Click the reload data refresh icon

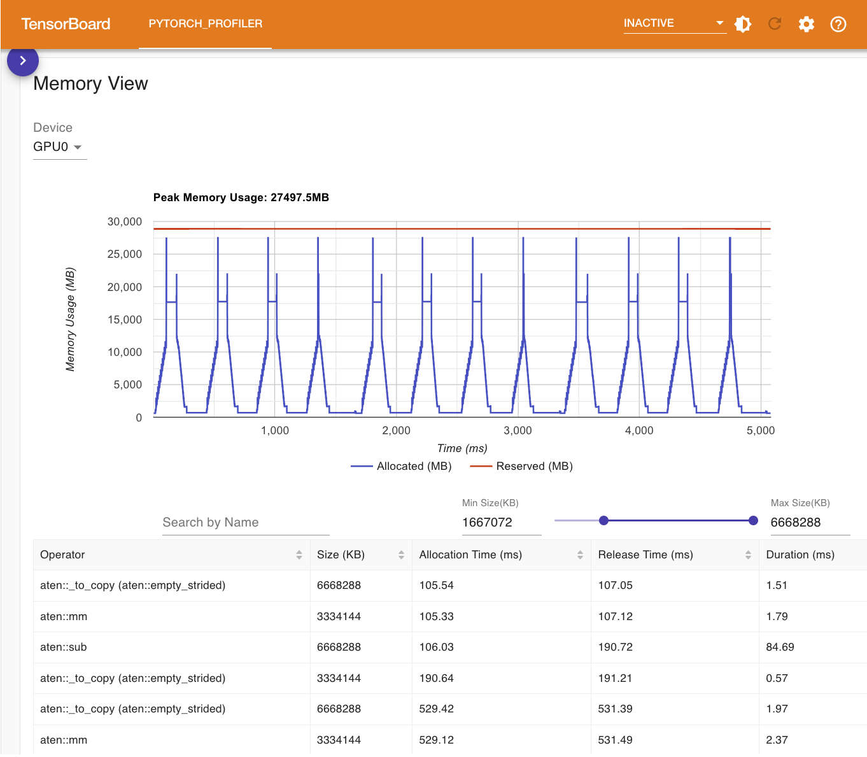[775, 24]
